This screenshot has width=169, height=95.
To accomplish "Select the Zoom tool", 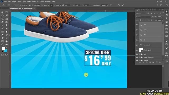I will [2, 45].
